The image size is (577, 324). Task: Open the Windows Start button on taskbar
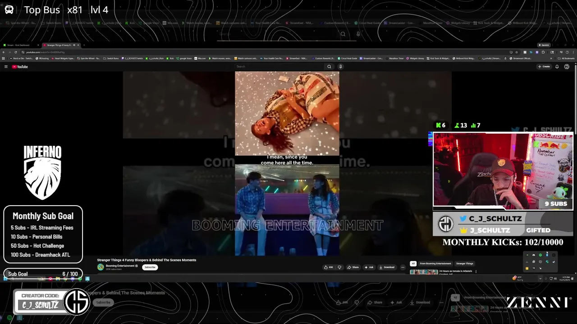pyautogui.click(x=5, y=279)
